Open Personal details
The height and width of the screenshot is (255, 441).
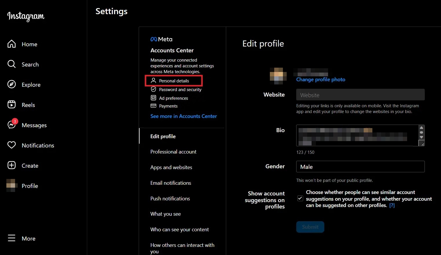click(174, 81)
